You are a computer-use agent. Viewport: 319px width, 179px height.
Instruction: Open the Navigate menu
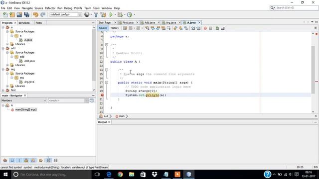click(27, 8)
